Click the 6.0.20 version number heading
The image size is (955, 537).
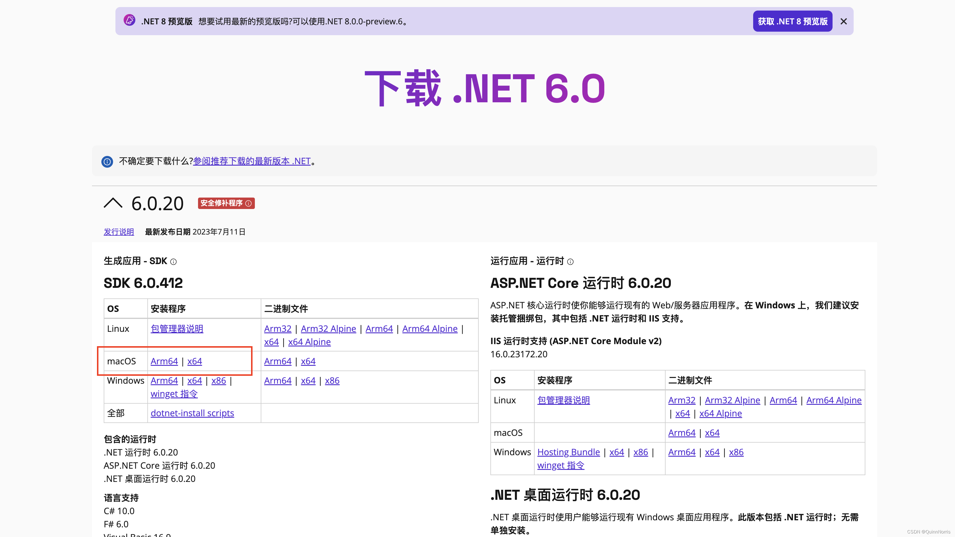click(158, 204)
